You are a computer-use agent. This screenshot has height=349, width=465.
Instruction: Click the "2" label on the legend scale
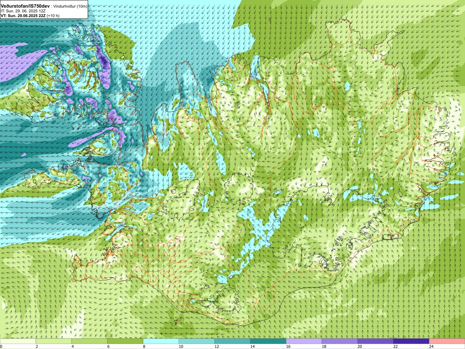[37, 346]
